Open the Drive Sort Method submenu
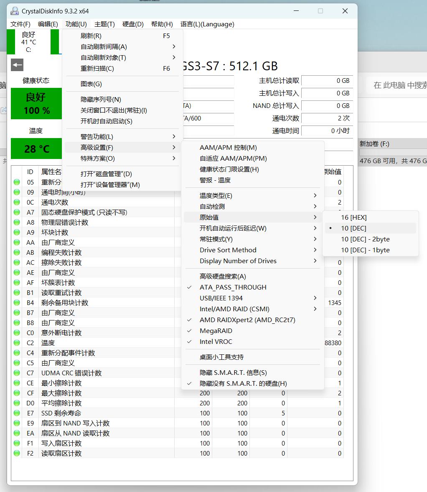This screenshot has height=492, width=427. coord(228,250)
